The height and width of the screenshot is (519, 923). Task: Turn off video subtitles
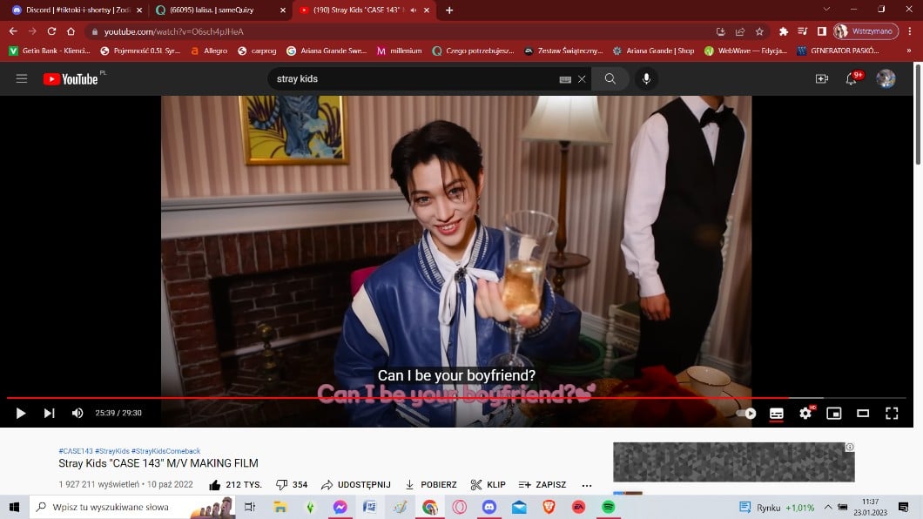tap(776, 413)
